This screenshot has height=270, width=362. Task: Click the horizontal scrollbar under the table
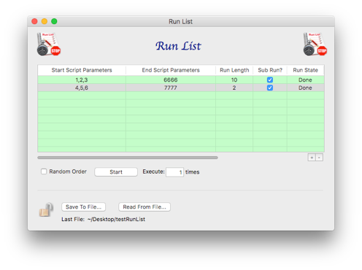click(128, 158)
